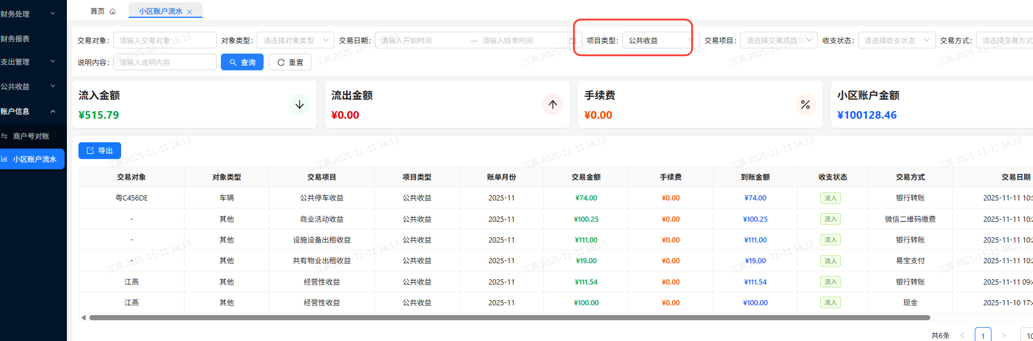The height and width of the screenshot is (341, 1033).
Task: Click the calendar icon in date range
Action: pos(572,40)
